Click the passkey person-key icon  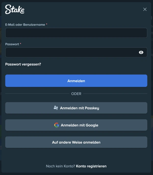coord(56,108)
